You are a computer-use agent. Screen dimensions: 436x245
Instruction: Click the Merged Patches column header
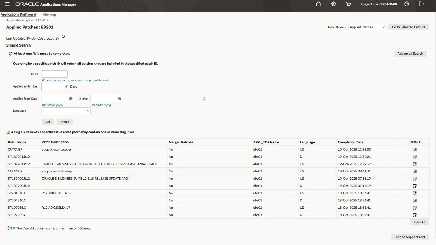[x=181, y=142]
